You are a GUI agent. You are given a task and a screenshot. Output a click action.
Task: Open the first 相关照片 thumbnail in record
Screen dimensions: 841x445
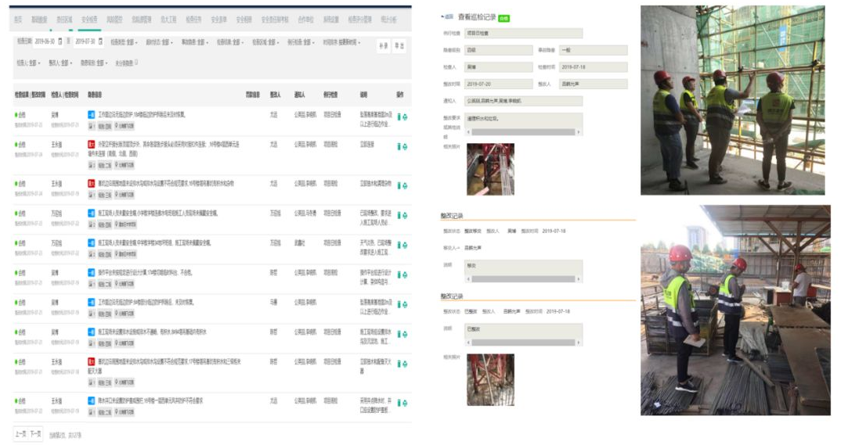pyautogui.click(x=490, y=169)
